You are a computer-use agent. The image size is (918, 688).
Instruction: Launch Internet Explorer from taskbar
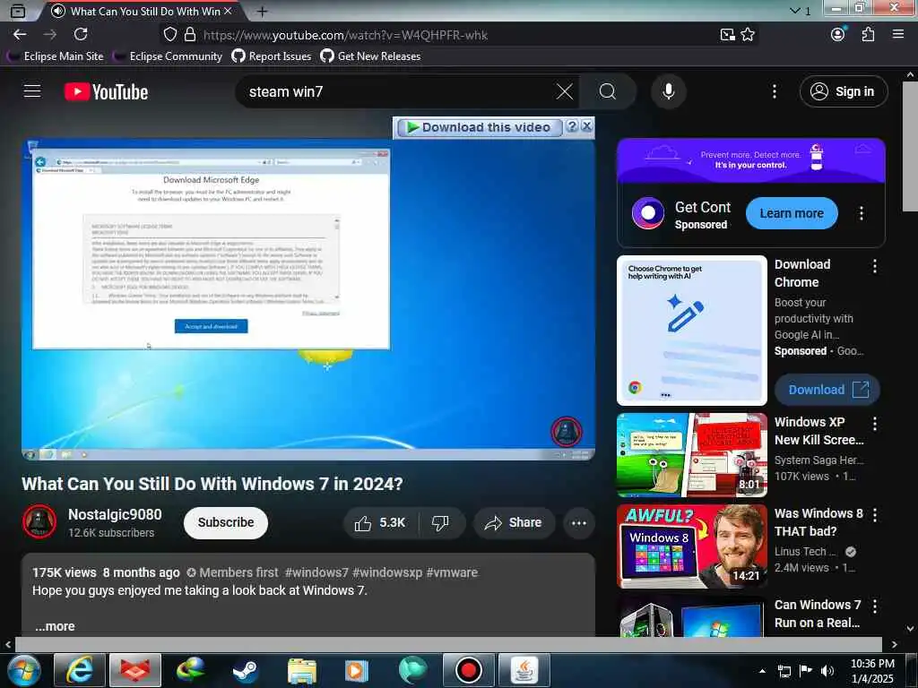pos(79,670)
